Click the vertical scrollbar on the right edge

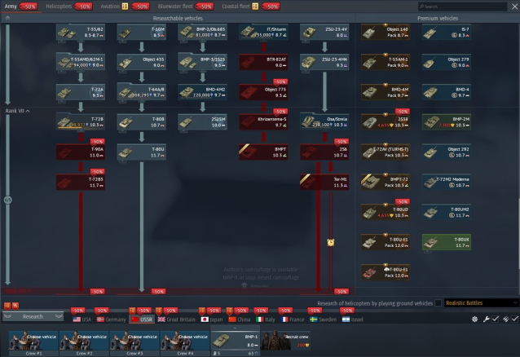click(x=517, y=214)
